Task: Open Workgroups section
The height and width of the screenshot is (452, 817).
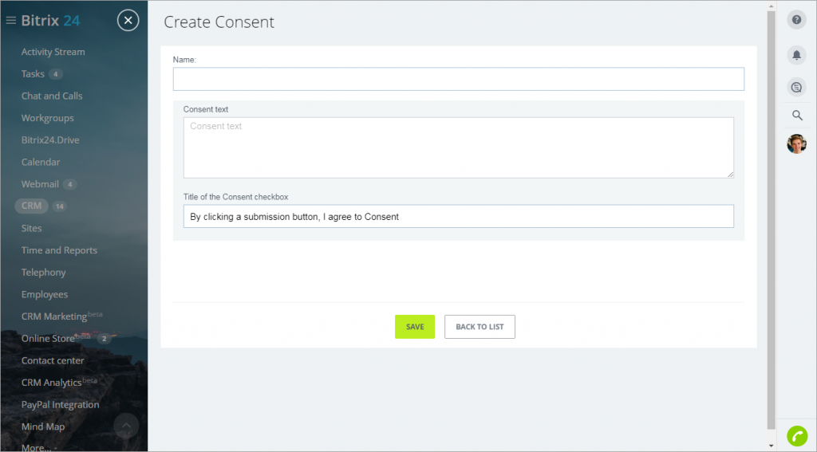Action: pyautogui.click(x=47, y=118)
